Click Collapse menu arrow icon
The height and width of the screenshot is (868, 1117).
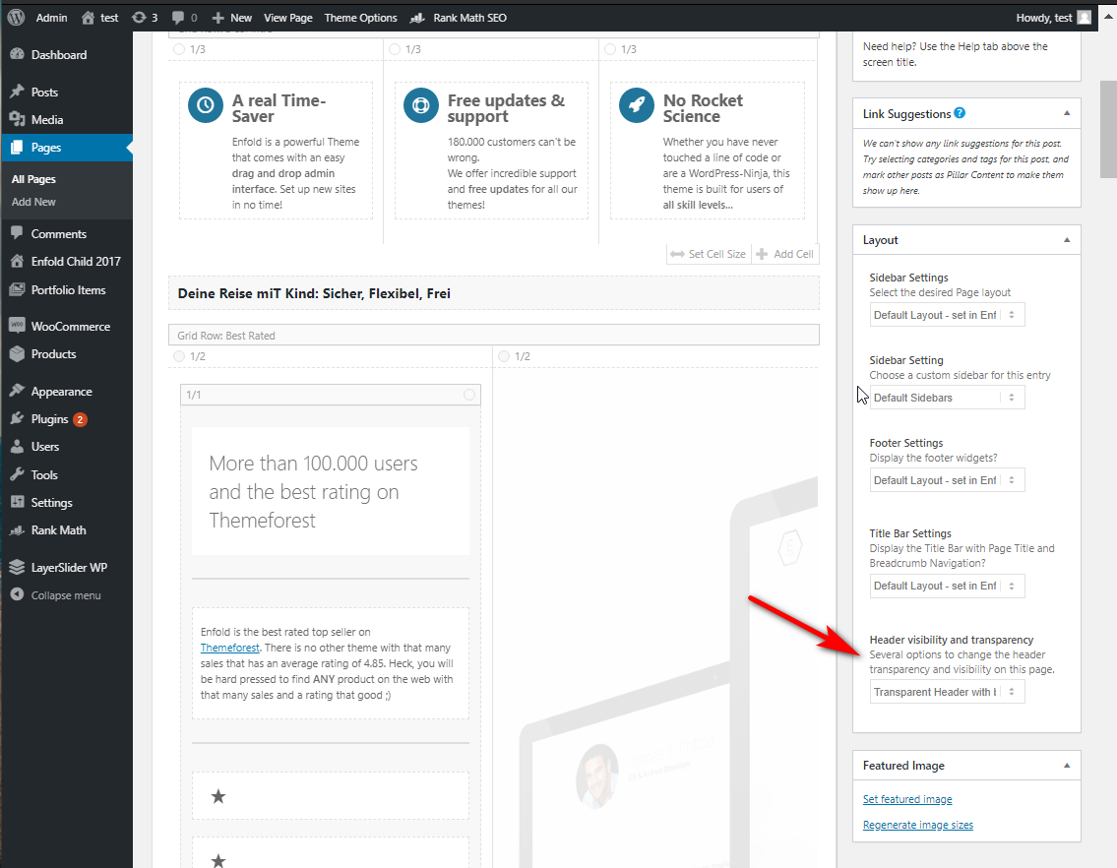(17, 594)
